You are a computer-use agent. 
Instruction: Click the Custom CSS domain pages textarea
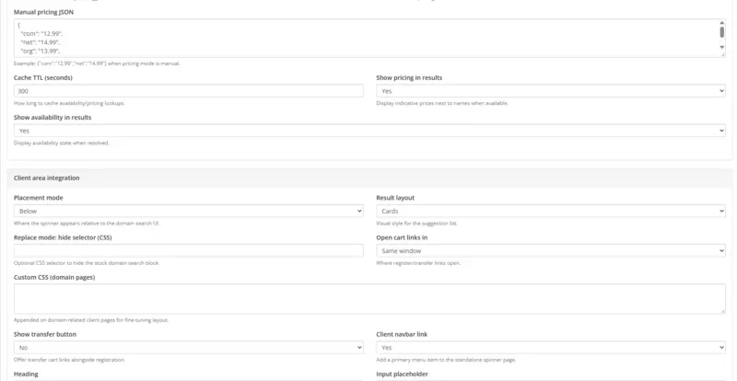(x=369, y=299)
